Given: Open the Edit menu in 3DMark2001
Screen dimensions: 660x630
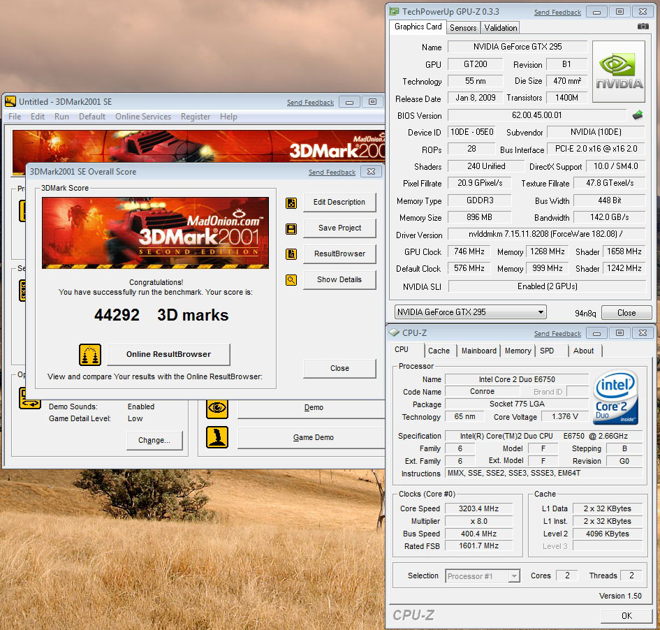Looking at the screenshot, I should click(38, 117).
